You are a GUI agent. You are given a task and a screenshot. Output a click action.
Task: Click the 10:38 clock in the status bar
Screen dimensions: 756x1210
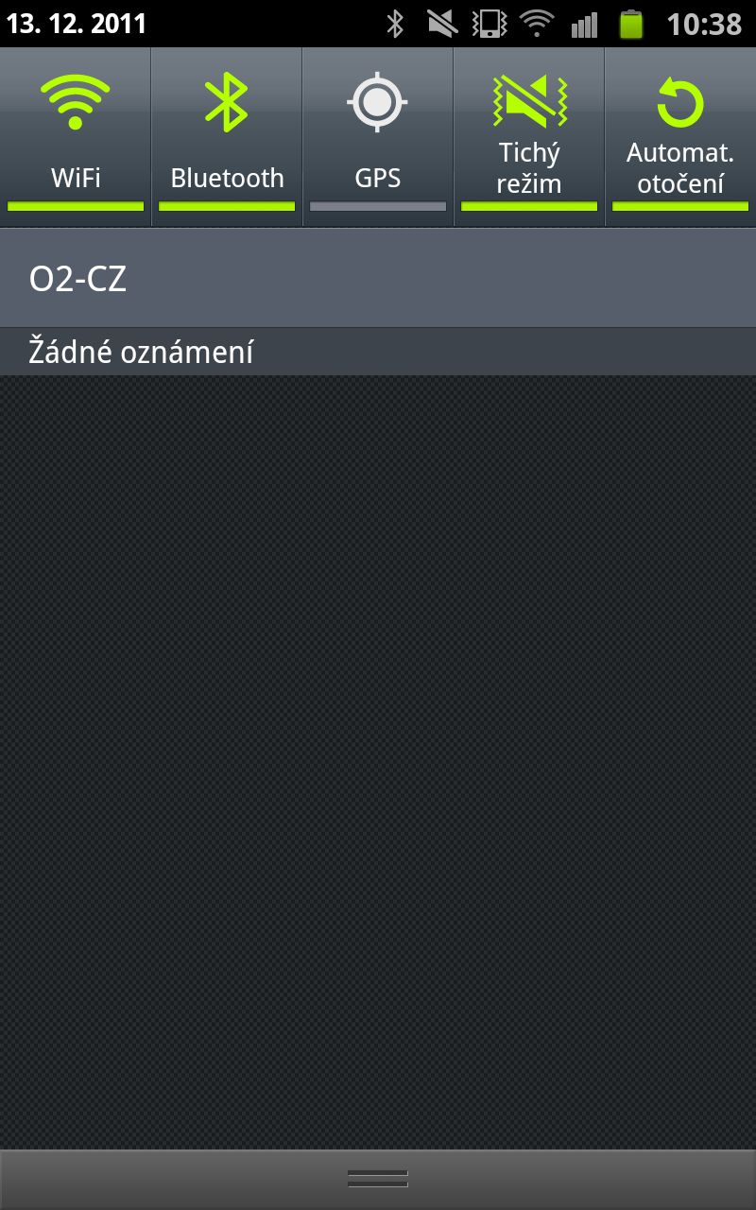point(704,24)
